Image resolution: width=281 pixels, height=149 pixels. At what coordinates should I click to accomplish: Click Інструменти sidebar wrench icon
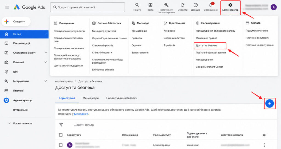point(6,81)
